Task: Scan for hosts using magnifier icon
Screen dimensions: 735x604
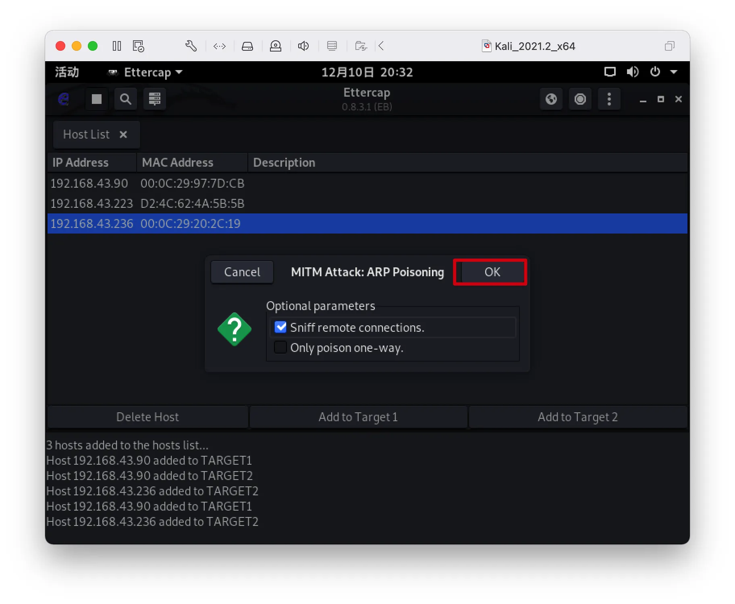Action: (125, 99)
